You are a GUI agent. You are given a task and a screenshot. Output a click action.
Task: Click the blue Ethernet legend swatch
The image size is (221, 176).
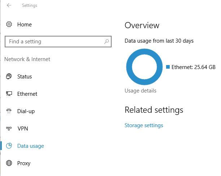tap(168, 67)
